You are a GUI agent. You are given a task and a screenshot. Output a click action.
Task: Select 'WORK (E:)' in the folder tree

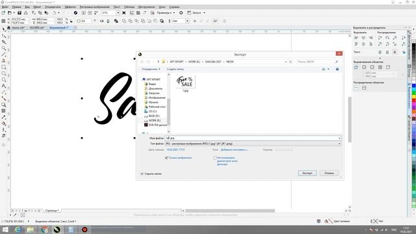point(155,120)
